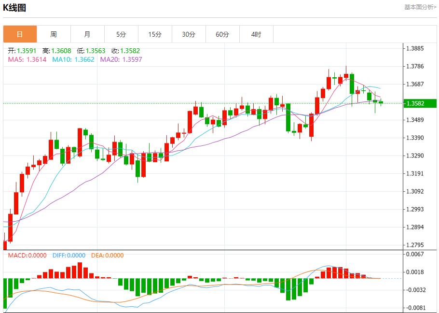Select the 15分 timeframe tab
This screenshot has width=439, height=313.
(x=155, y=34)
